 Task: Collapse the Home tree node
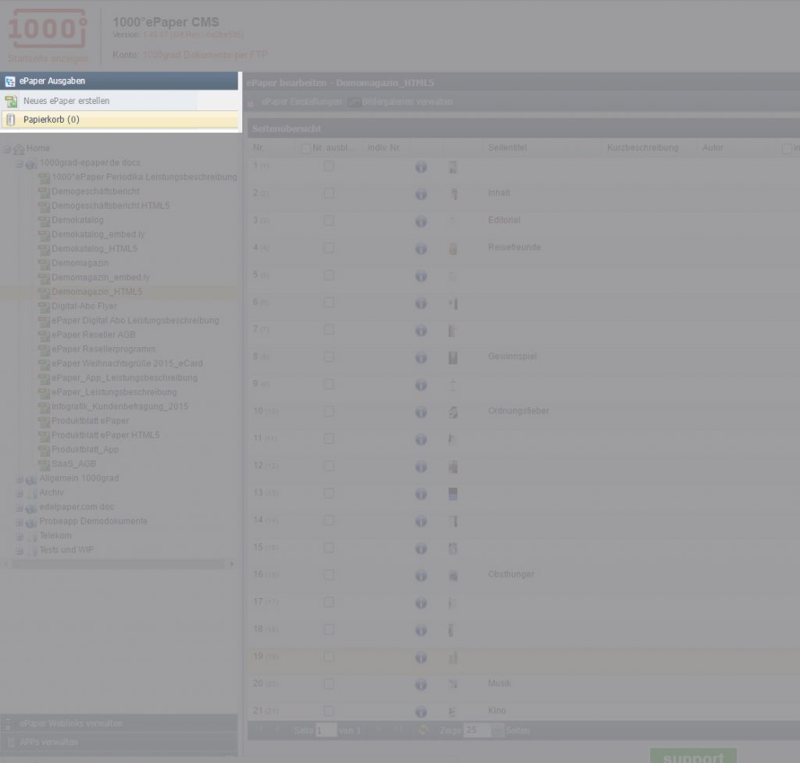coord(7,149)
